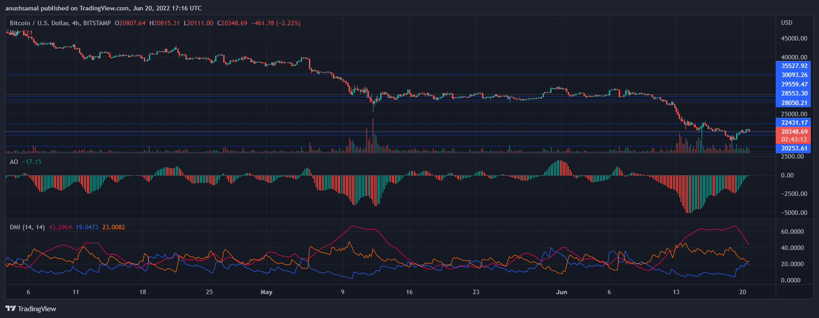The width and height of the screenshot is (819, 318).
Task: Click the 28050.21 price level label
Action: click(x=793, y=103)
